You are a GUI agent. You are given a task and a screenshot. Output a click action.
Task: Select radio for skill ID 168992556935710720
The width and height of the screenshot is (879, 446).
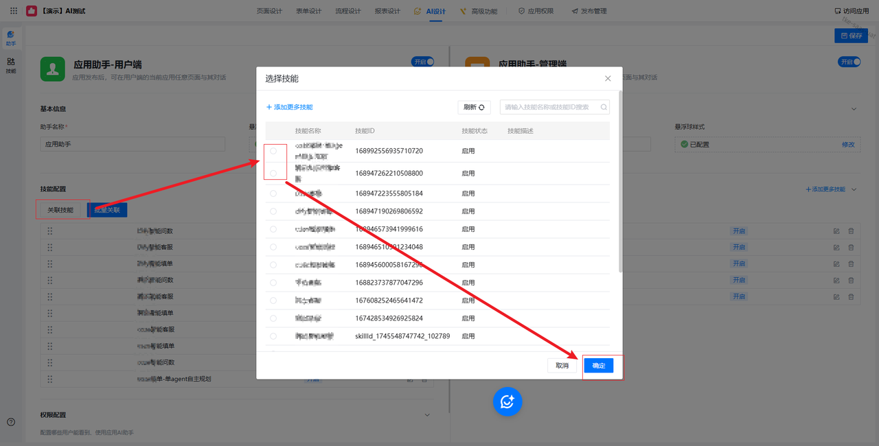pyautogui.click(x=273, y=151)
